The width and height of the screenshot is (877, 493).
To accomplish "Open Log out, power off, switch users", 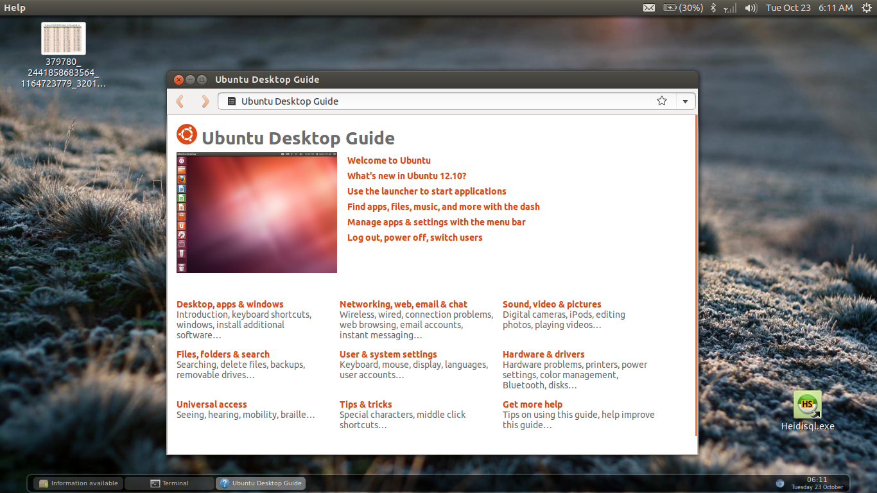I will click(415, 238).
